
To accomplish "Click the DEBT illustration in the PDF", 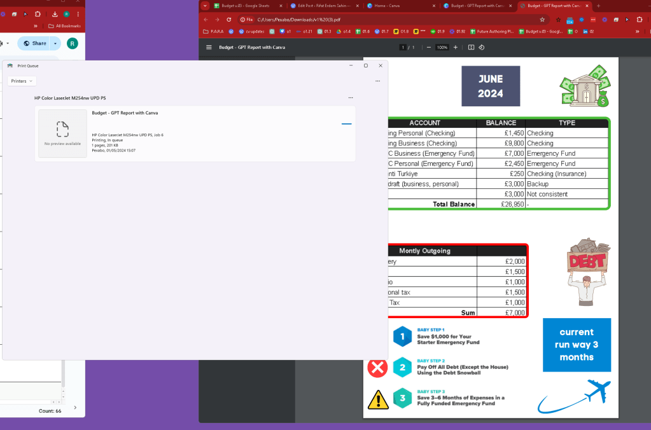I will (587, 272).
